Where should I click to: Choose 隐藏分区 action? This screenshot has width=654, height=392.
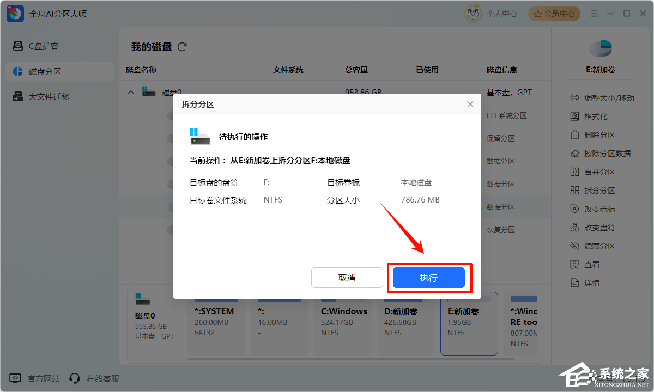click(x=592, y=246)
